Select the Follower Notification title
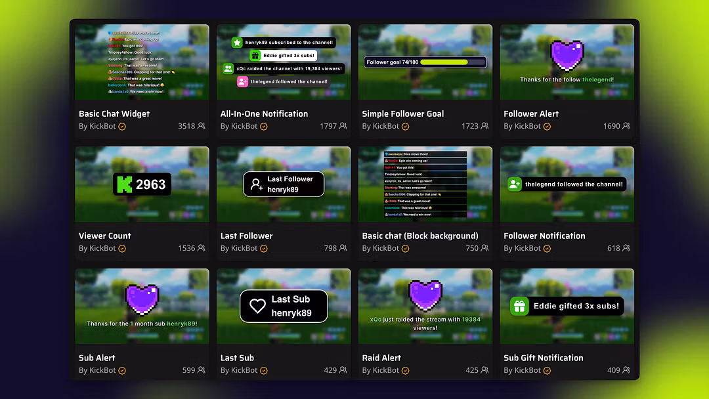Image resolution: width=709 pixels, height=399 pixels. pyautogui.click(x=544, y=236)
